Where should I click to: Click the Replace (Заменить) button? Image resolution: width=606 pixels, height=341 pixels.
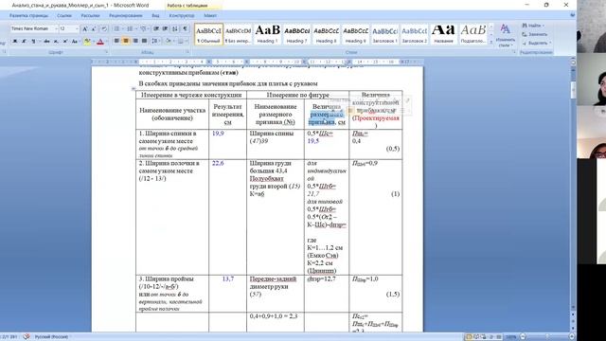point(535,34)
